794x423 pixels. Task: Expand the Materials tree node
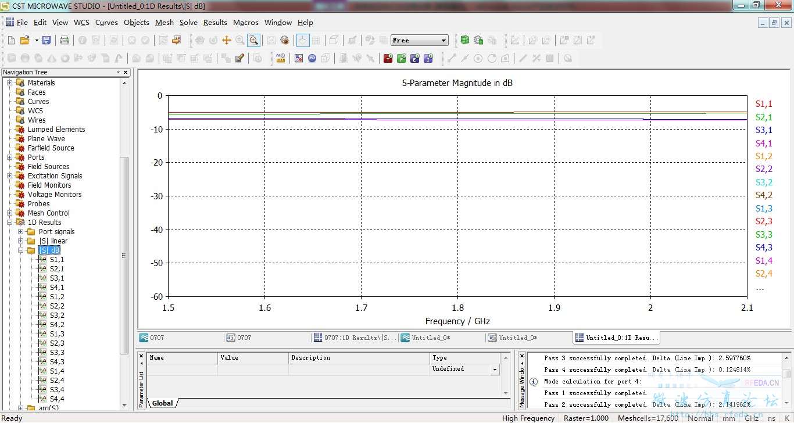10,83
